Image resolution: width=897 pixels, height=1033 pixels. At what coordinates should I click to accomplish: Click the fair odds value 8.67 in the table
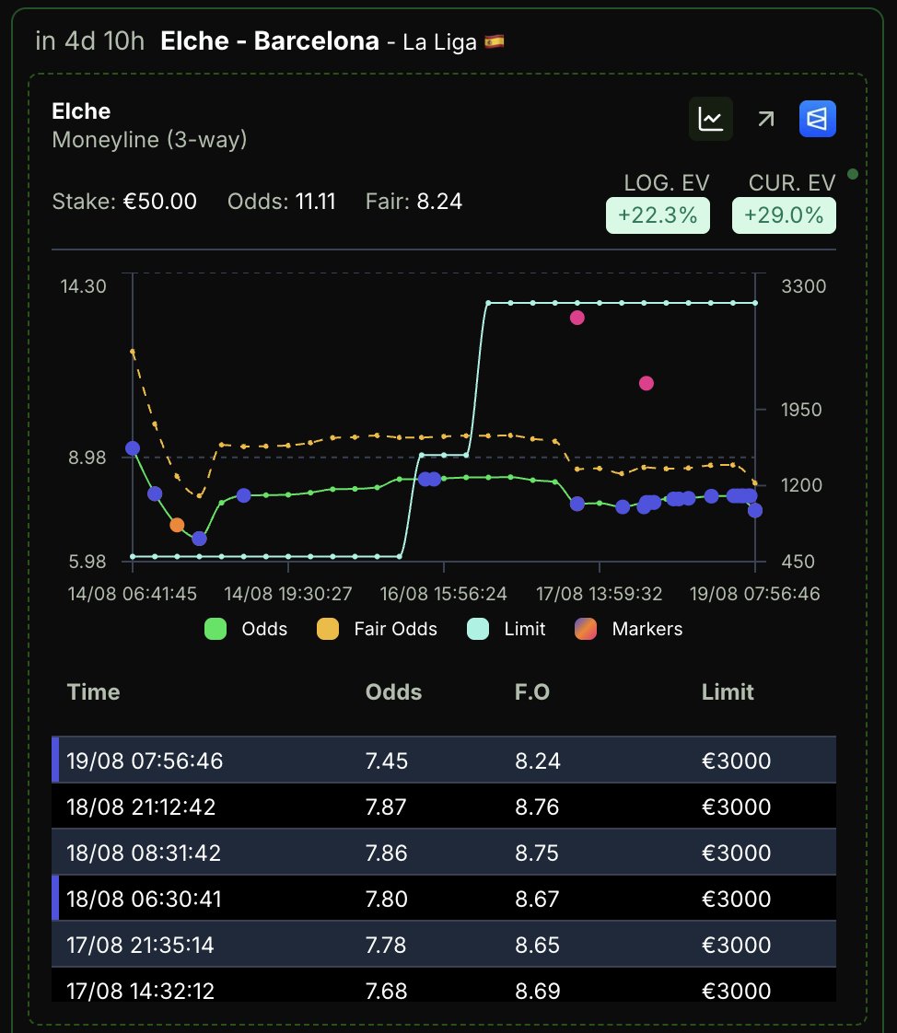click(x=537, y=900)
